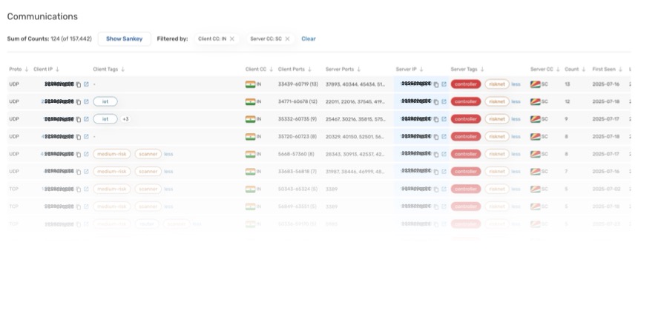Viewport: 661px width, 336px height.
Task: Select medium-risk tag in ports 5668-57360 row
Action: pyautogui.click(x=112, y=154)
